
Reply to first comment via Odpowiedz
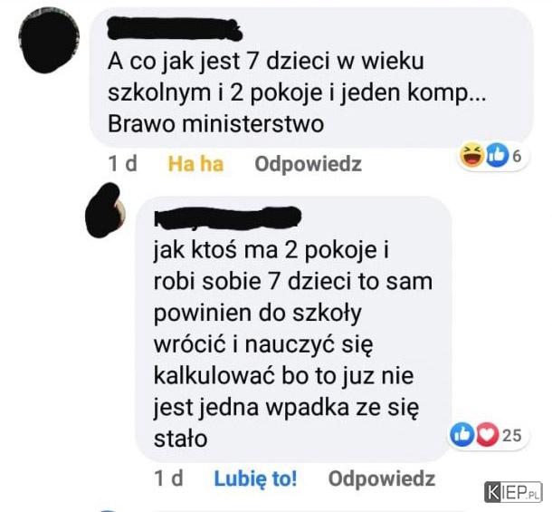pos(308,164)
